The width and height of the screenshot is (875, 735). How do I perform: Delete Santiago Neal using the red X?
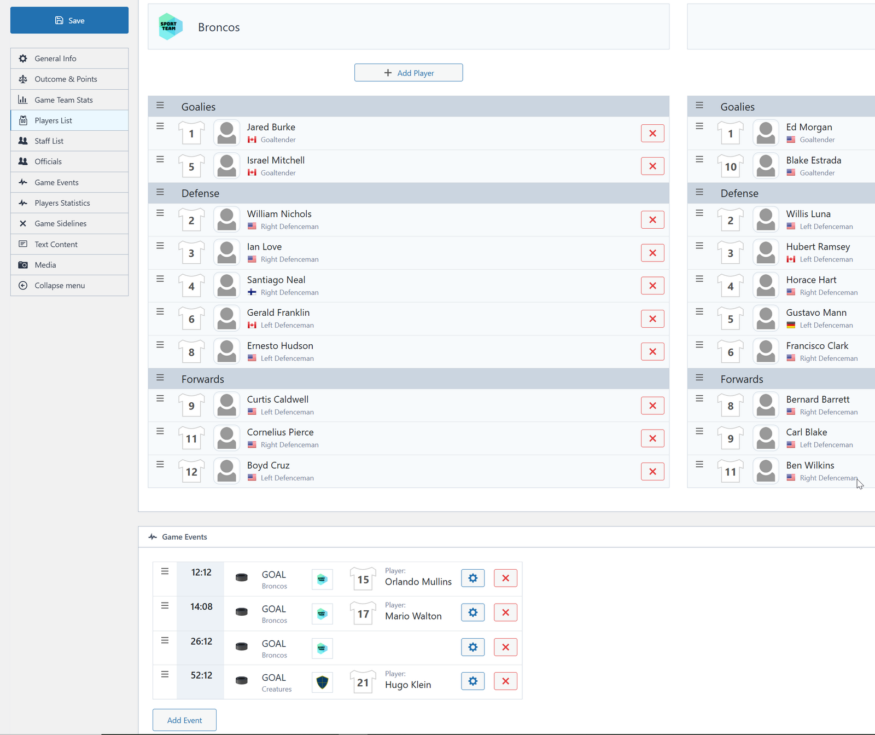click(x=652, y=286)
